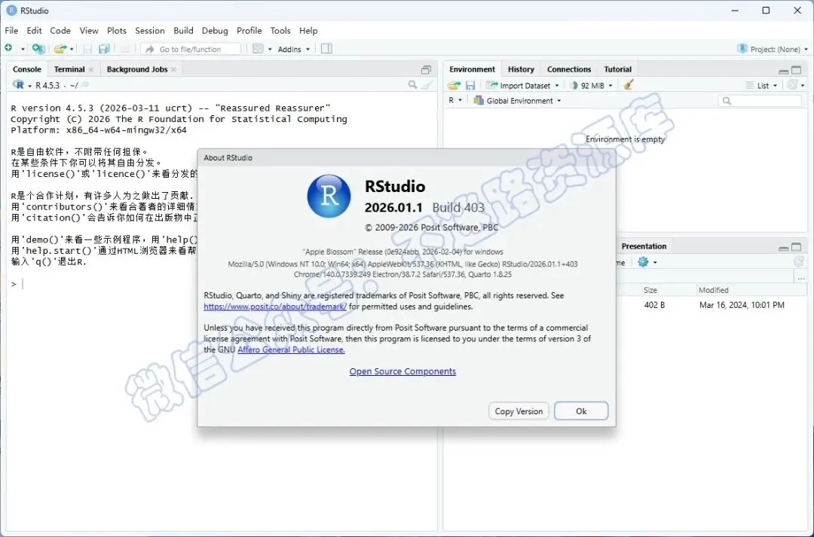Click the Console pane maximize icon
The image size is (814, 537).
tap(426, 69)
